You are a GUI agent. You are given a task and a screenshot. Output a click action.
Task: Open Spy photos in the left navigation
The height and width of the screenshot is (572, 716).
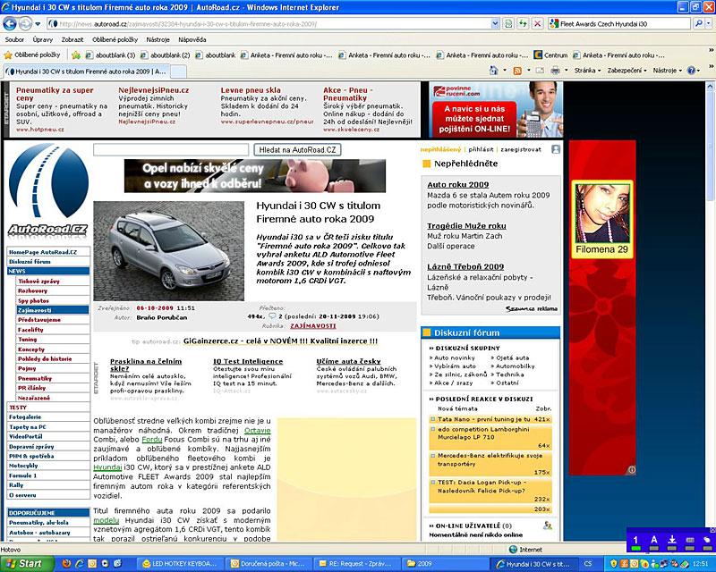[33, 300]
